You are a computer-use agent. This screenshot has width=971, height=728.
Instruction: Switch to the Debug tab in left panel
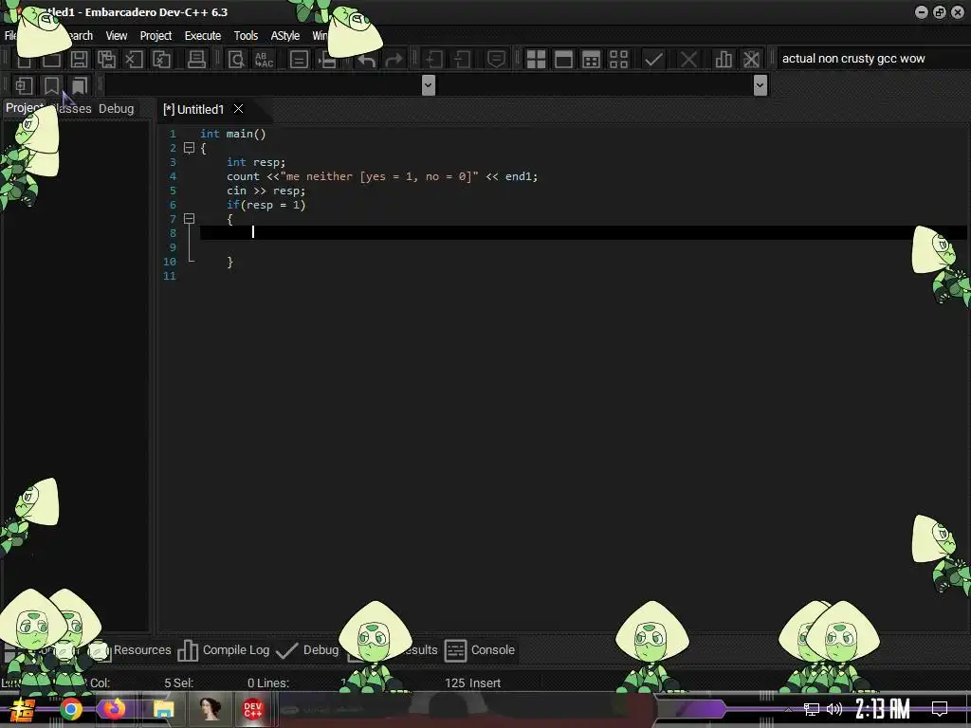[117, 108]
